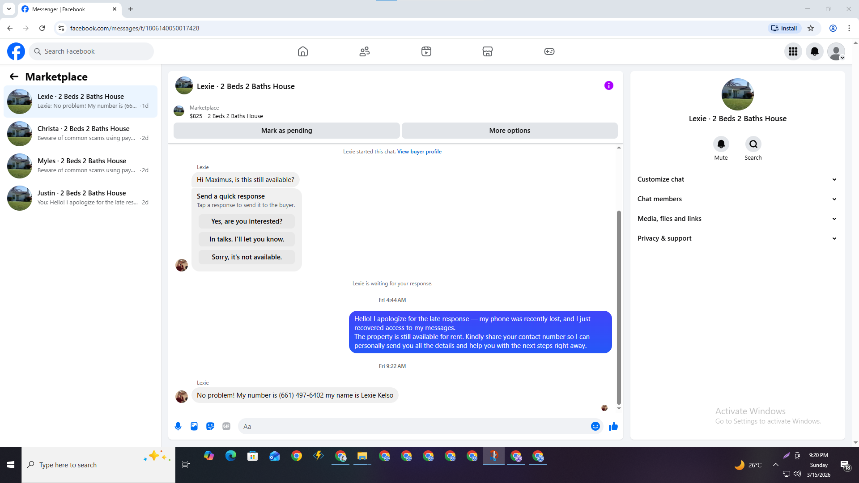Open the Facebook menu grid icon

pyautogui.click(x=793, y=51)
